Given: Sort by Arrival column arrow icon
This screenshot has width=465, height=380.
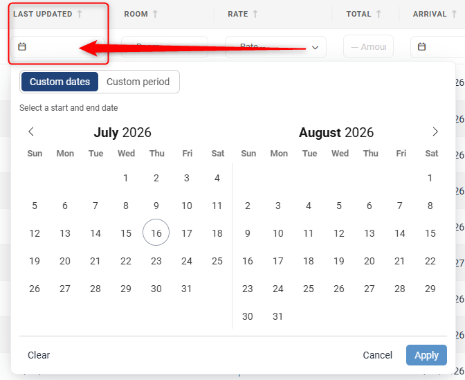Looking at the screenshot, I should [x=454, y=14].
